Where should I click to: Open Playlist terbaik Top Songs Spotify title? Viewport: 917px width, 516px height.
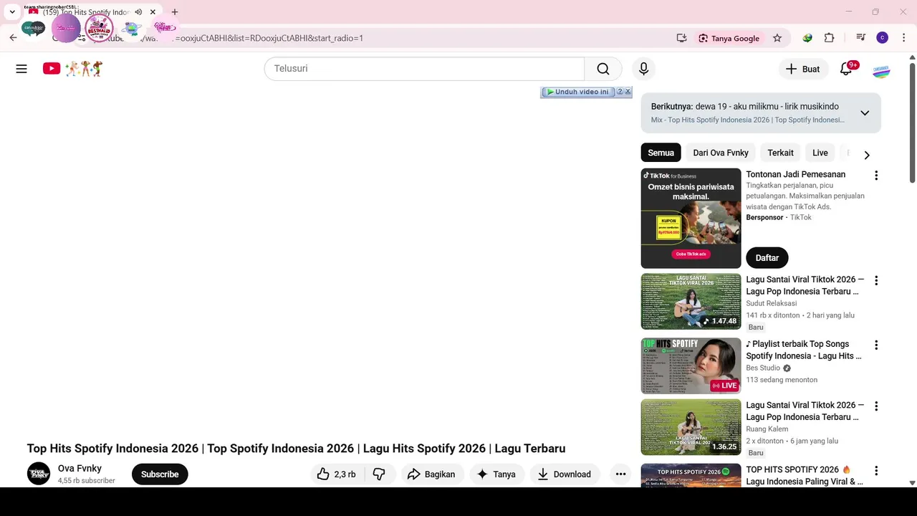pyautogui.click(x=803, y=350)
